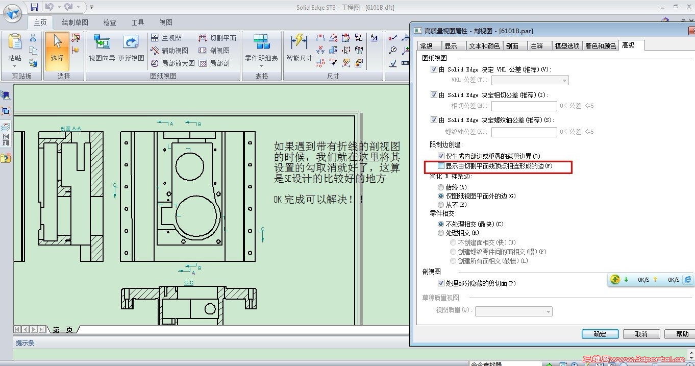The width and height of the screenshot is (695, 366).
Task: Confirm dialog with 确定 button
Action: point(600,334)
